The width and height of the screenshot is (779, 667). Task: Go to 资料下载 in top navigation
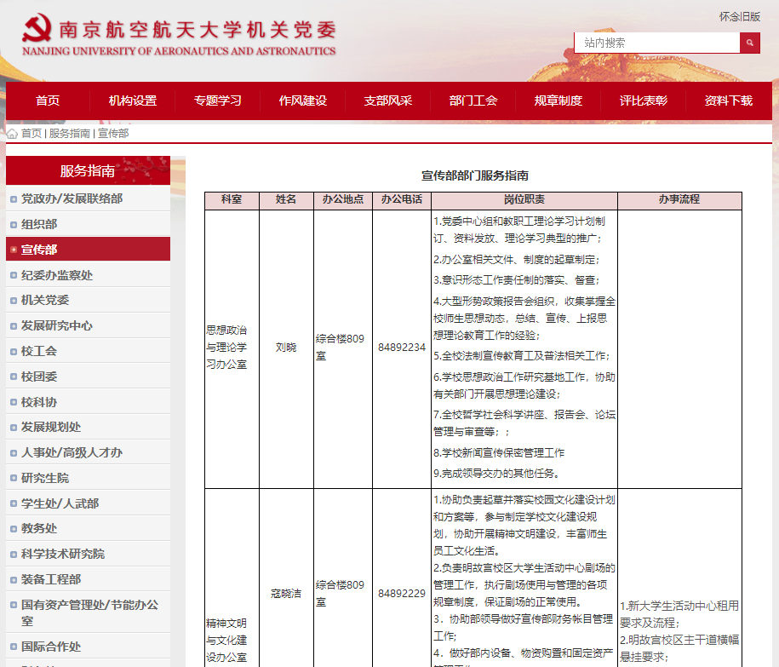(x=728, y=101)
